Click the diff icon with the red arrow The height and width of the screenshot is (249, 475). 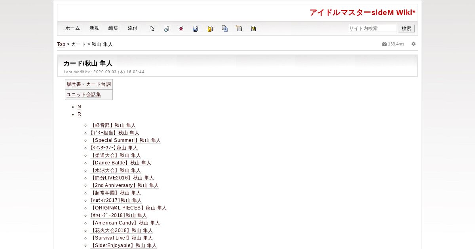181,28
